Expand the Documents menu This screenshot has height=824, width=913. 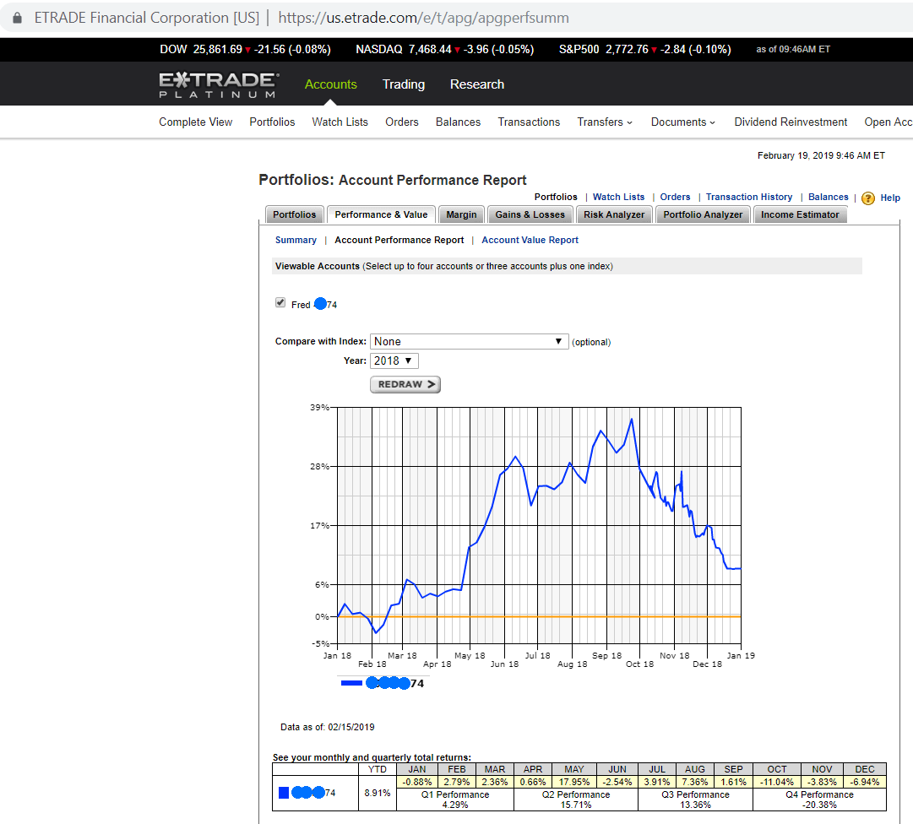coord(682,122)
